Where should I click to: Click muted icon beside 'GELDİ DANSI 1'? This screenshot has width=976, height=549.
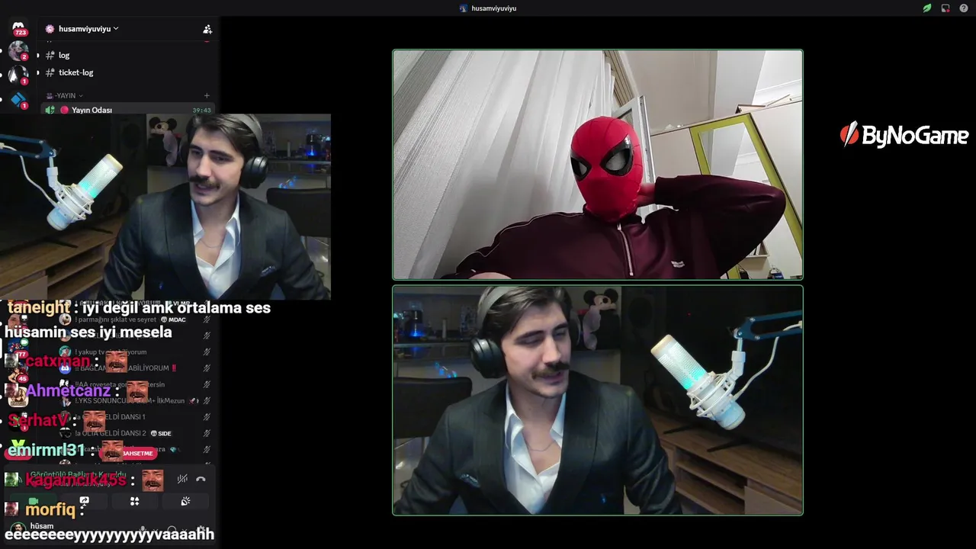(x=207, y=417)
